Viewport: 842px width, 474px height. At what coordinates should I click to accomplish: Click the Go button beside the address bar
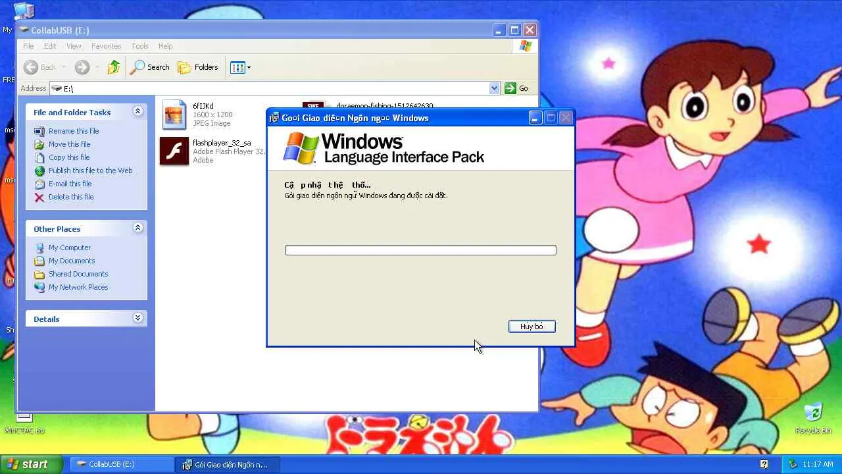(516, 88)
